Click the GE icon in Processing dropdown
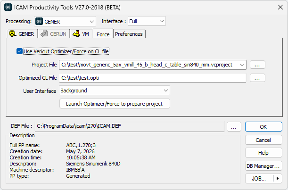The height and width of the screenshot is (190, 288). pyautogui.click(x=39, y=21)
